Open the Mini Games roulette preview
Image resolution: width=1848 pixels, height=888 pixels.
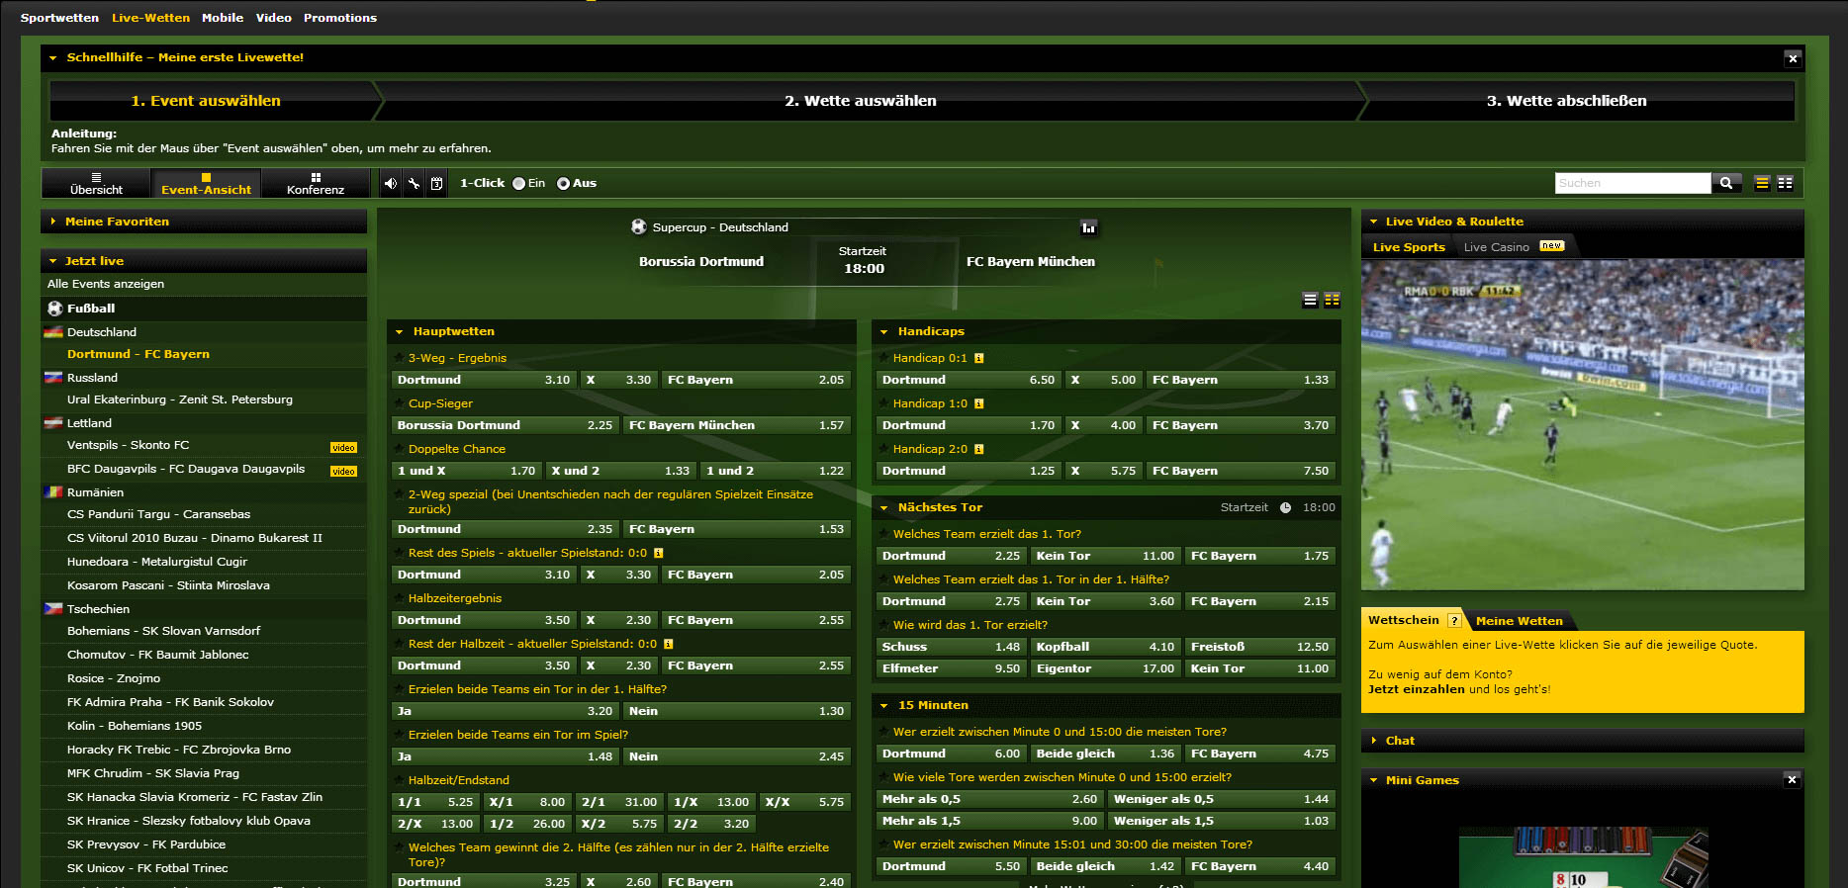(x=1583, y=858)
